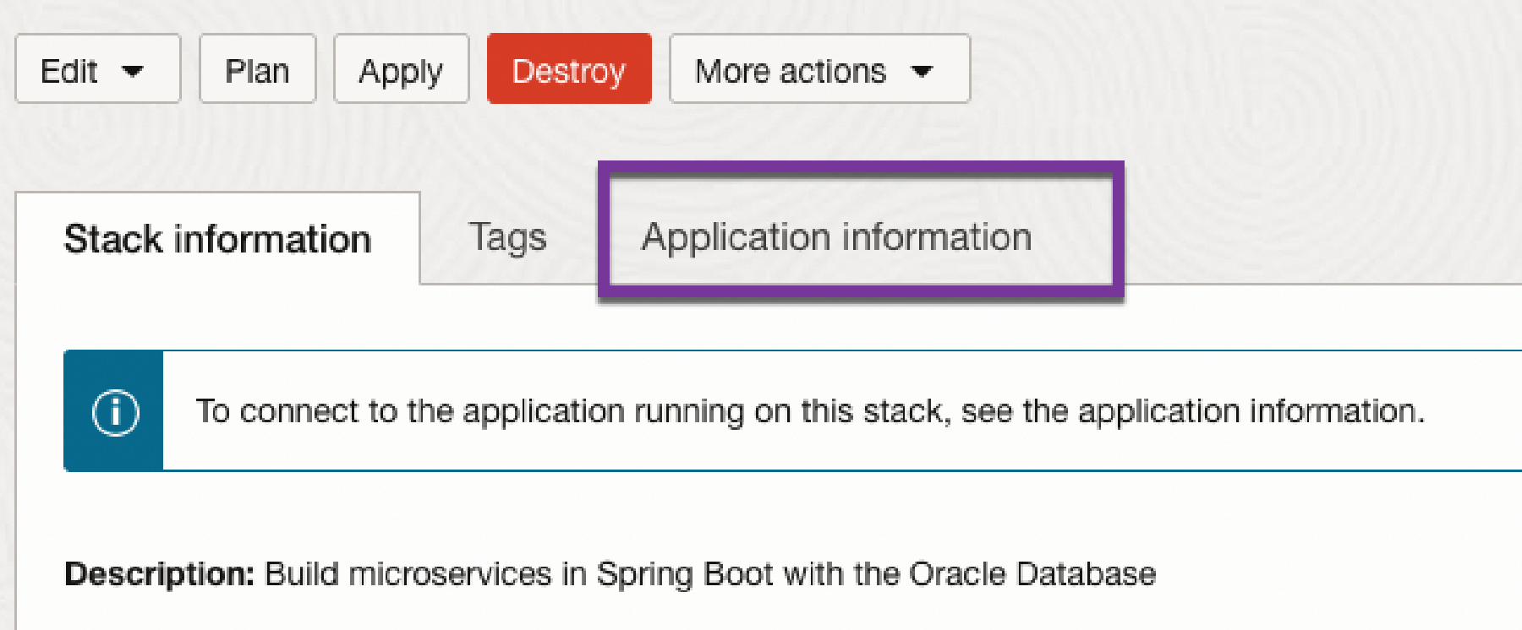The width and height of the screenshot is (1522, 630).
Task: Switch to the Stack information tab
Action: pos(217,239)
